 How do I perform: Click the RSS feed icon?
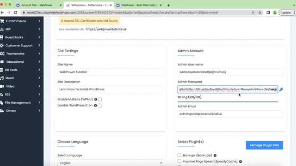[x=1, y=95]
